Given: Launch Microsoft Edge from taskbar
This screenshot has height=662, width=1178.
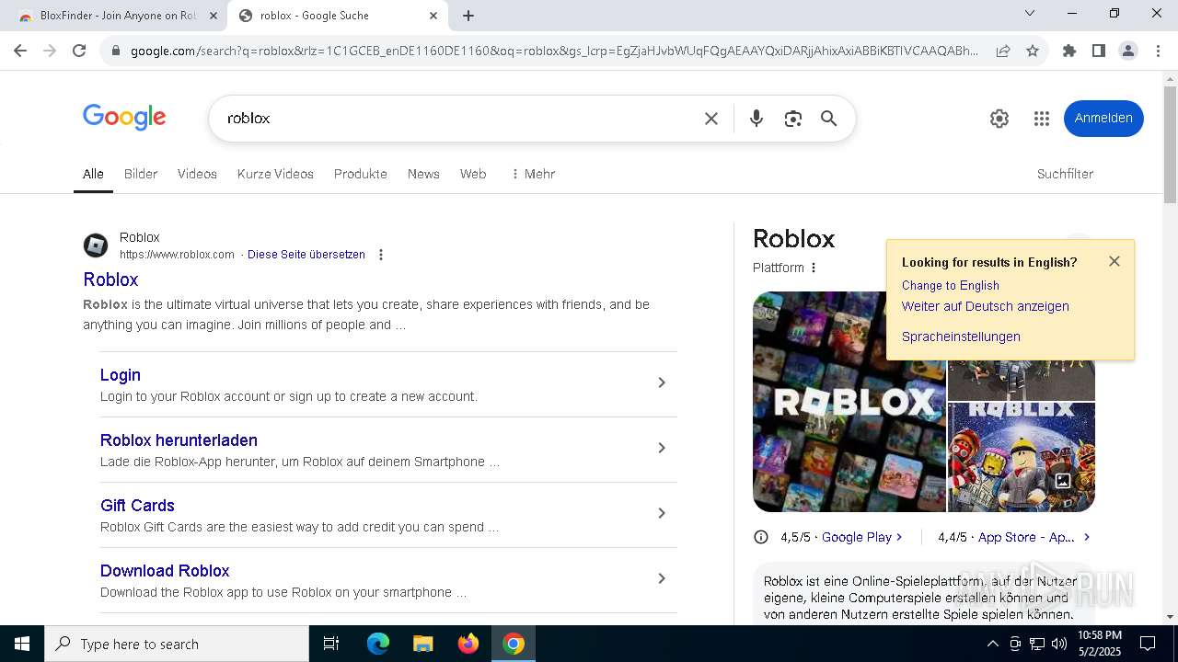Looking at the screenshot, I should (x=378, y=644).
